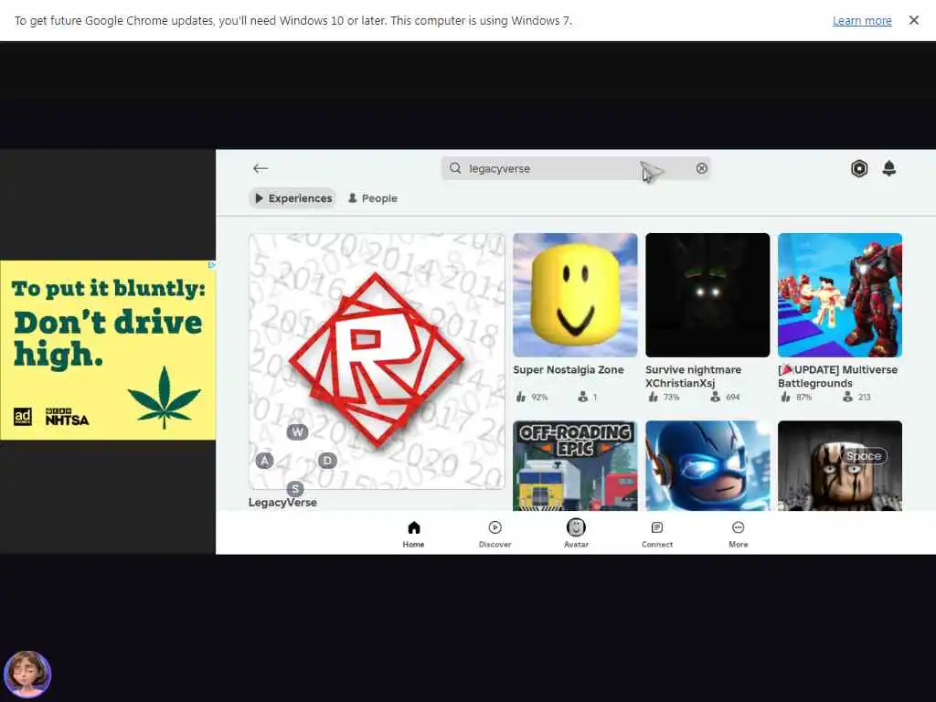Tap the Space on-screen key

(863, 456)
